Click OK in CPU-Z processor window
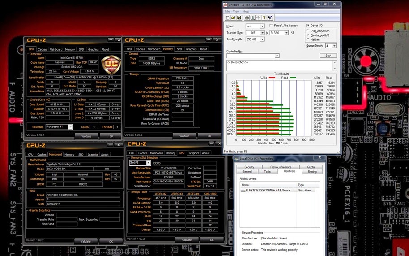Screen dimensions: 409x256 [x=111, y=136]
